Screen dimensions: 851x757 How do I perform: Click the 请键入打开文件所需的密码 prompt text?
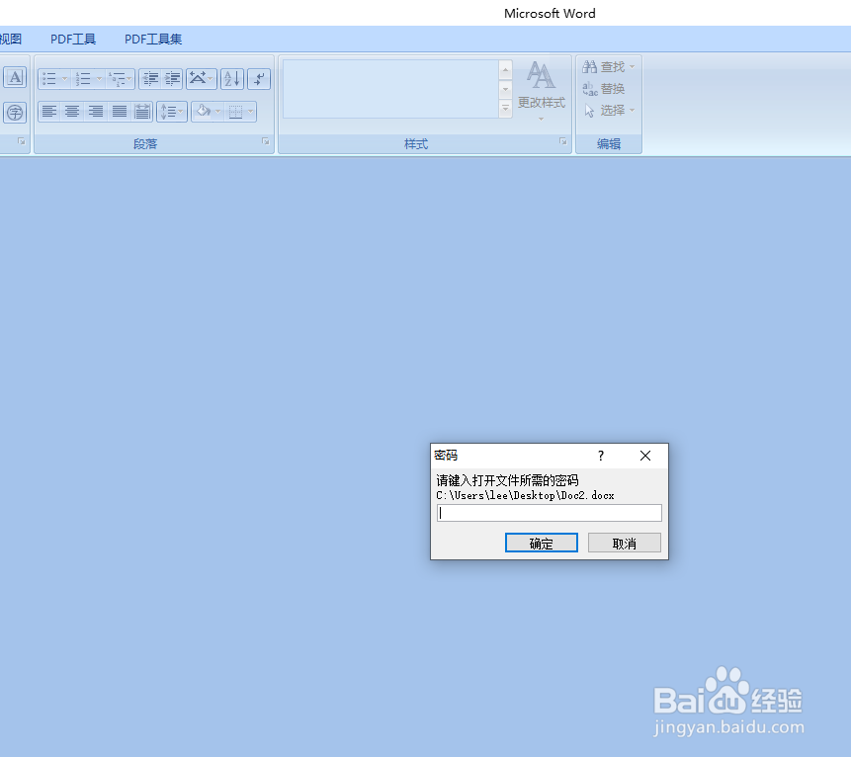click(x=507, y=480)
